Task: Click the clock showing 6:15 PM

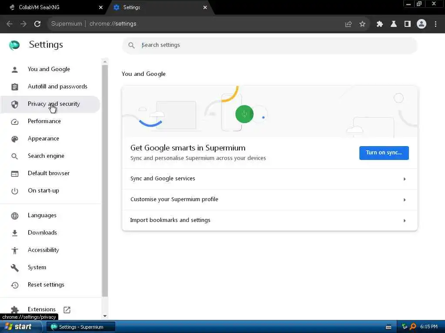Action: point(429,327)
